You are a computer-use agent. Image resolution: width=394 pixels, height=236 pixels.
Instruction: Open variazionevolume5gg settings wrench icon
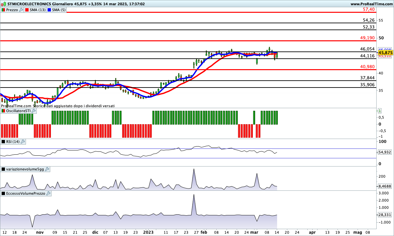click(x=47, y=169)
